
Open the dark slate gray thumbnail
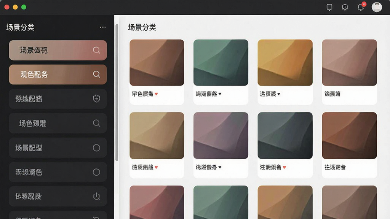(285, 136)
